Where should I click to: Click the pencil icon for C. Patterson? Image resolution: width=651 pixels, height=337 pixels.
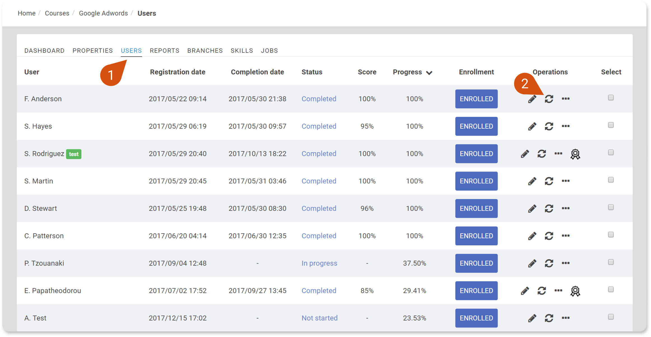click(x=532, y=236)
